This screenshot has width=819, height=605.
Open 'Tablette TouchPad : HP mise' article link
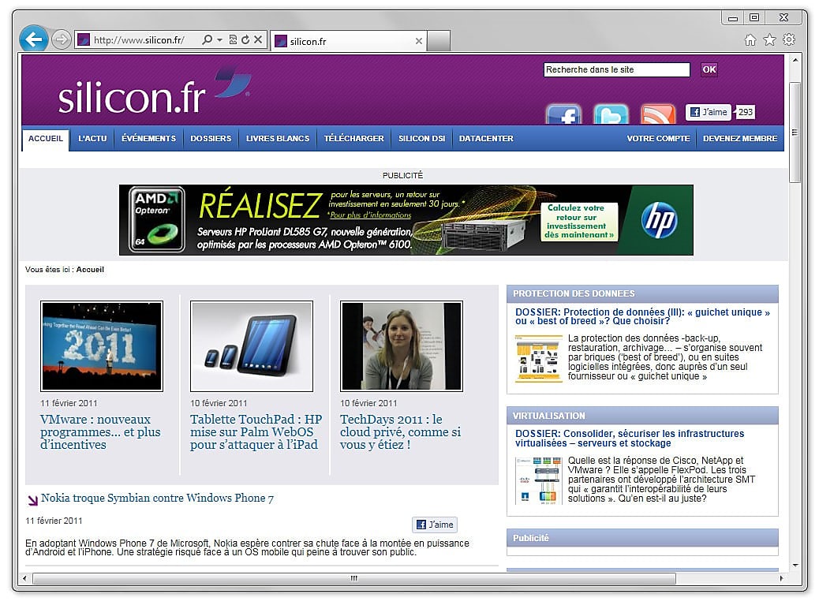pos(256,432)
